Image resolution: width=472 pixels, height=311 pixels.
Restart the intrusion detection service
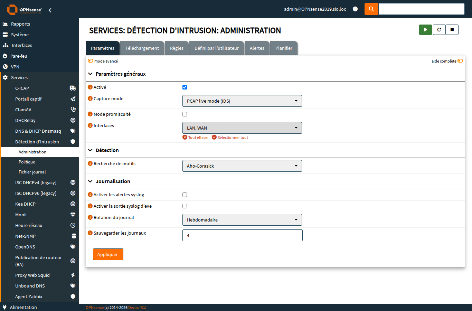439,30
